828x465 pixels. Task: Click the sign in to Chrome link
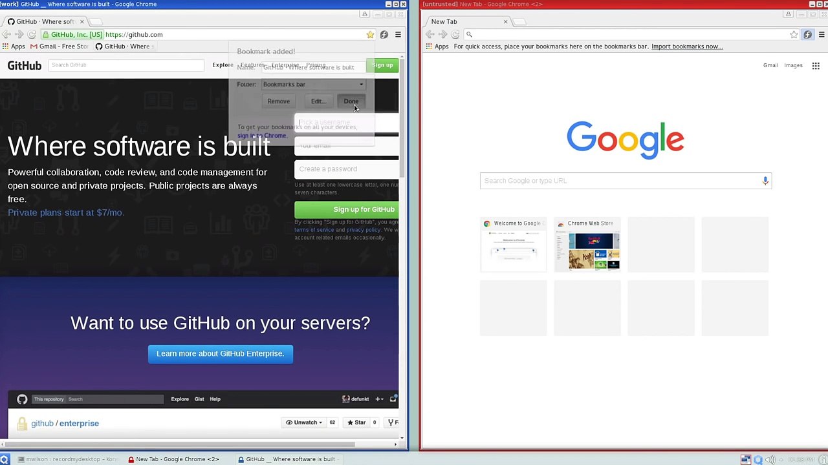coord(262,136)
